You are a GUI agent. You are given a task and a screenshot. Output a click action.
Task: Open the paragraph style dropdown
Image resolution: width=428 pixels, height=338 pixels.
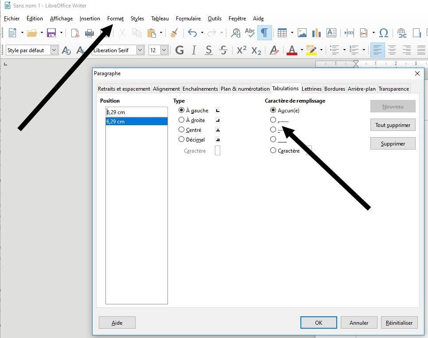pyautogui.click(x=54, y=50)
